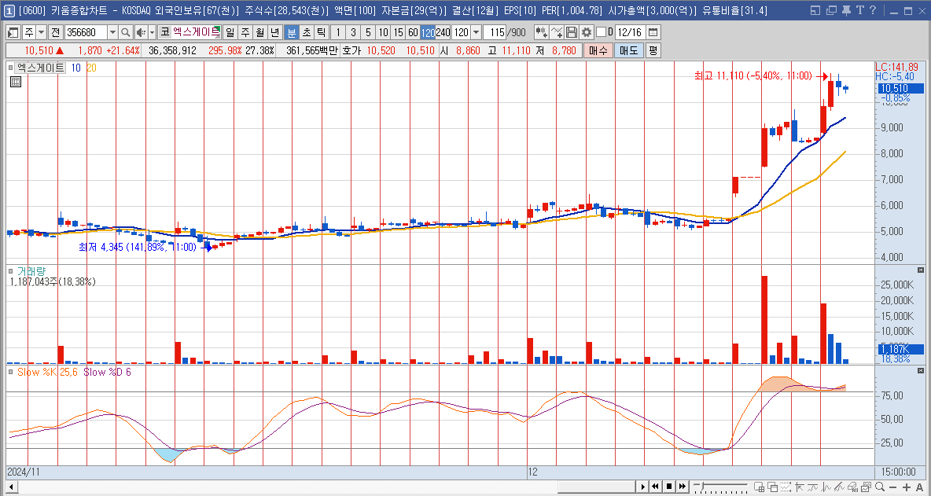Viewport: 931px width, 496px height.
Task: Choose the 1 minute interval
Action: pyautogui.click(x=338, y=32)
